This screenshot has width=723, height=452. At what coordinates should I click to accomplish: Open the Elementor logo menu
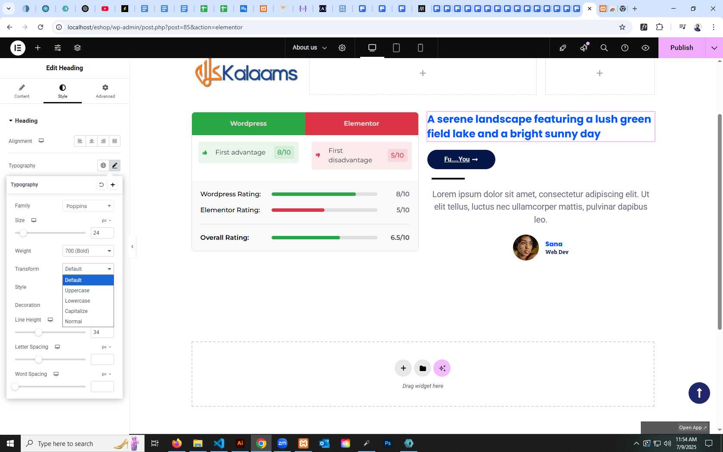18,48
